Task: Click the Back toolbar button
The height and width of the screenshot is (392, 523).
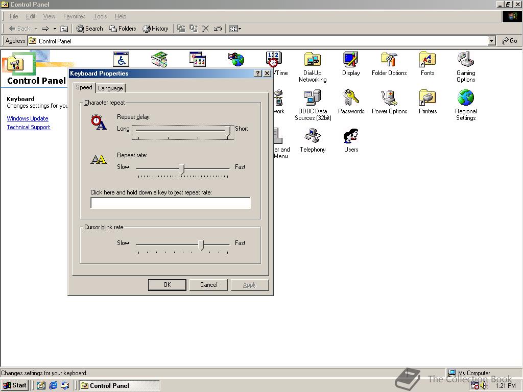Action: click(x=20, y=29)
